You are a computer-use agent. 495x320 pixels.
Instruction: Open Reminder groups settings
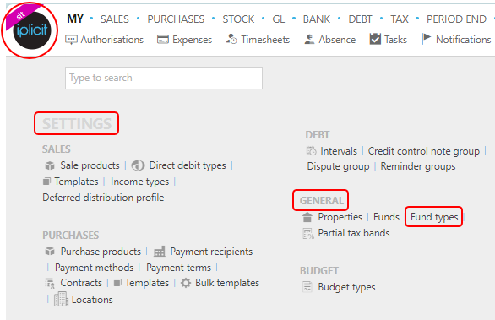418,166
